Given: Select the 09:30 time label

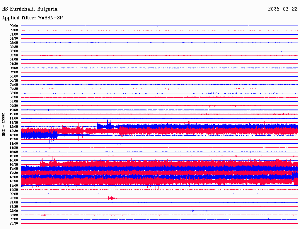Looking at the screenshot, I should 14,106.
